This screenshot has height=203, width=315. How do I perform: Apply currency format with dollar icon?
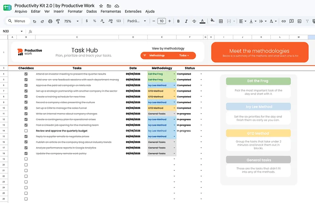[87, 21]
